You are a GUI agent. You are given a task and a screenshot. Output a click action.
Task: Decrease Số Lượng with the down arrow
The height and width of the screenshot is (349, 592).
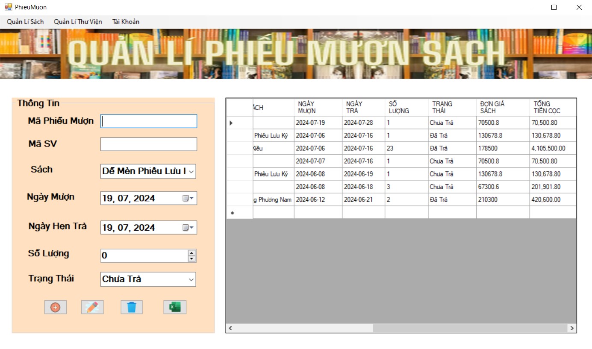click(x=191, y=258)
